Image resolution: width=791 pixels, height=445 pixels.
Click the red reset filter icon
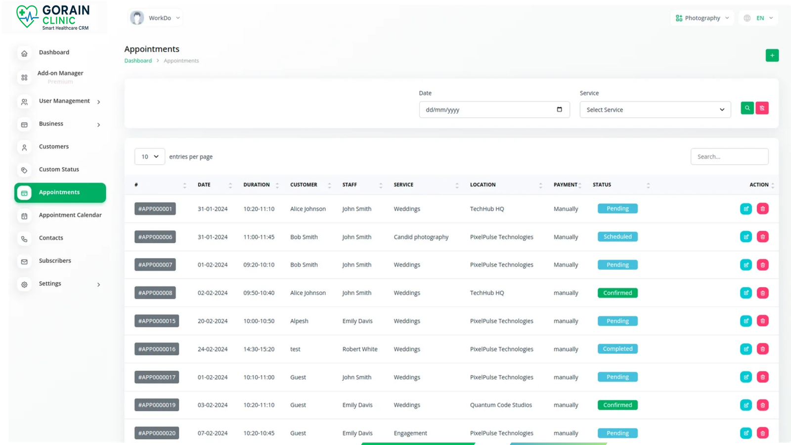point(762,108)
